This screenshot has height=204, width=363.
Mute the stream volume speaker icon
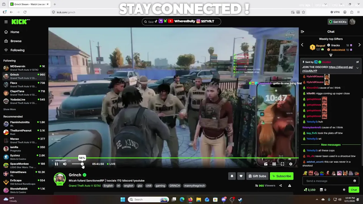[65, 164]
